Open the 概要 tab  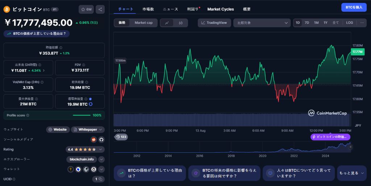coord(247,9)
